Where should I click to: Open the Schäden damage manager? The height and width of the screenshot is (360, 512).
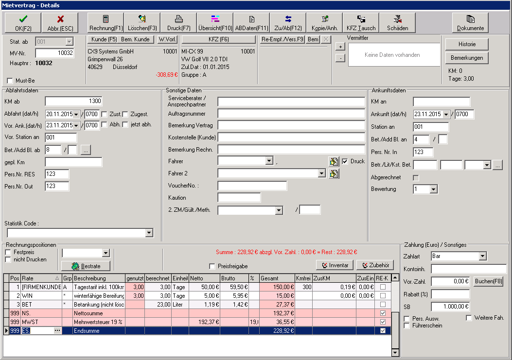coord(397,22)
